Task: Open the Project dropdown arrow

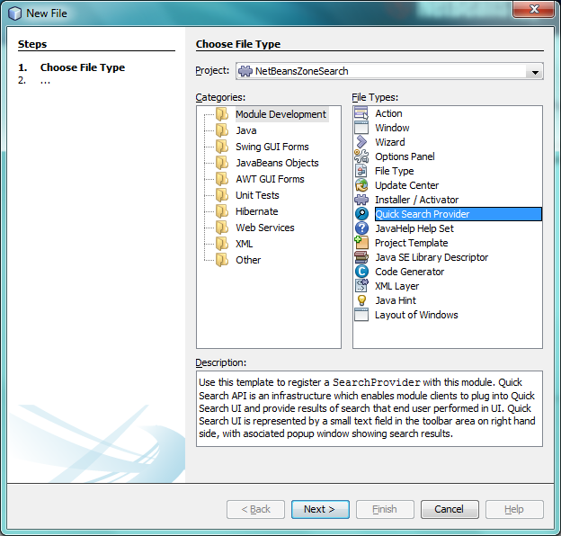Action: (x=535, y=72)
